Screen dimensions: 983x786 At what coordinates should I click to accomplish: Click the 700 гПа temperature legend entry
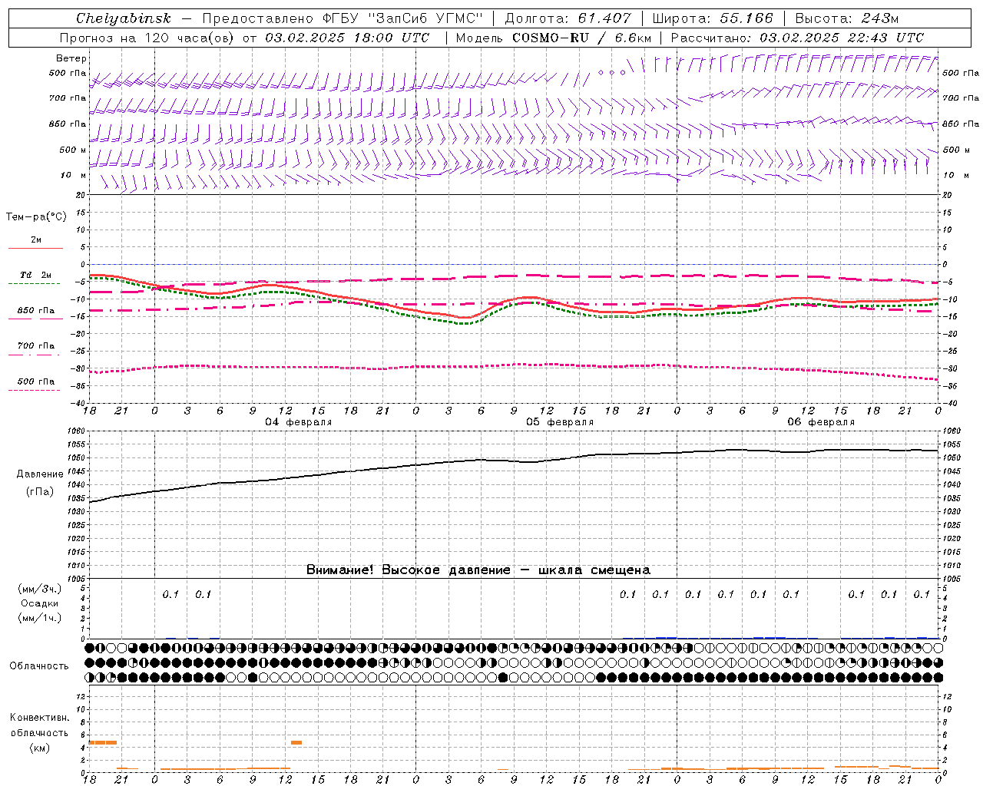coord(36,346)
